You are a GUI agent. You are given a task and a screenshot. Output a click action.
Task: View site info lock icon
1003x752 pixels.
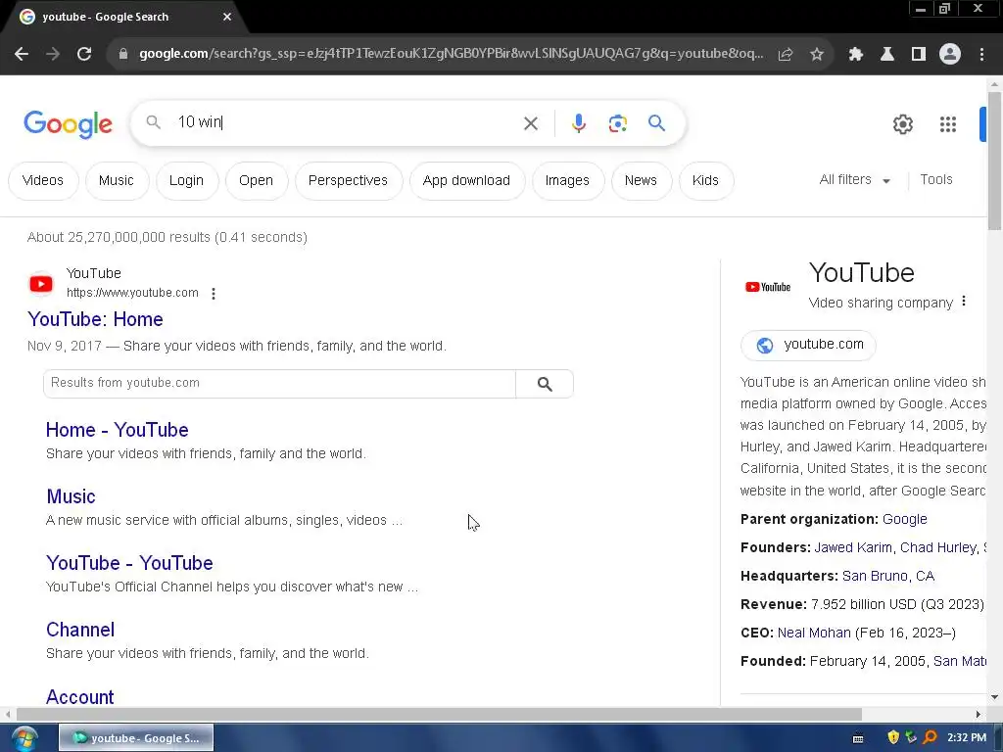coord(123,55)
